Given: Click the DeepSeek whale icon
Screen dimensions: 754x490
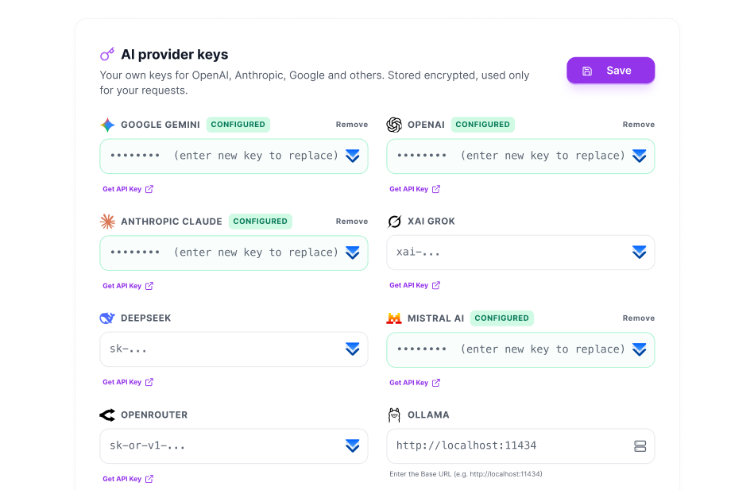Looking at the screenshot, I should pos(107,318).
